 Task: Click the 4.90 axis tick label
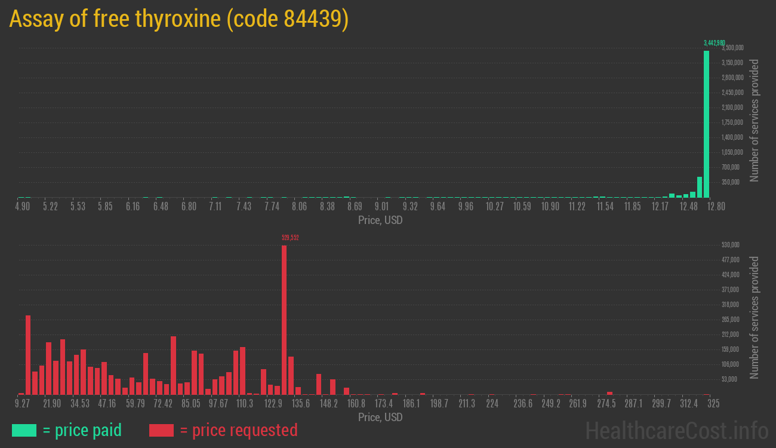[x=23, y=206]
